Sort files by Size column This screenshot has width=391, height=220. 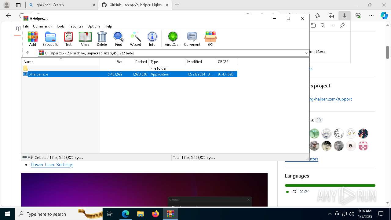(112, 62)
